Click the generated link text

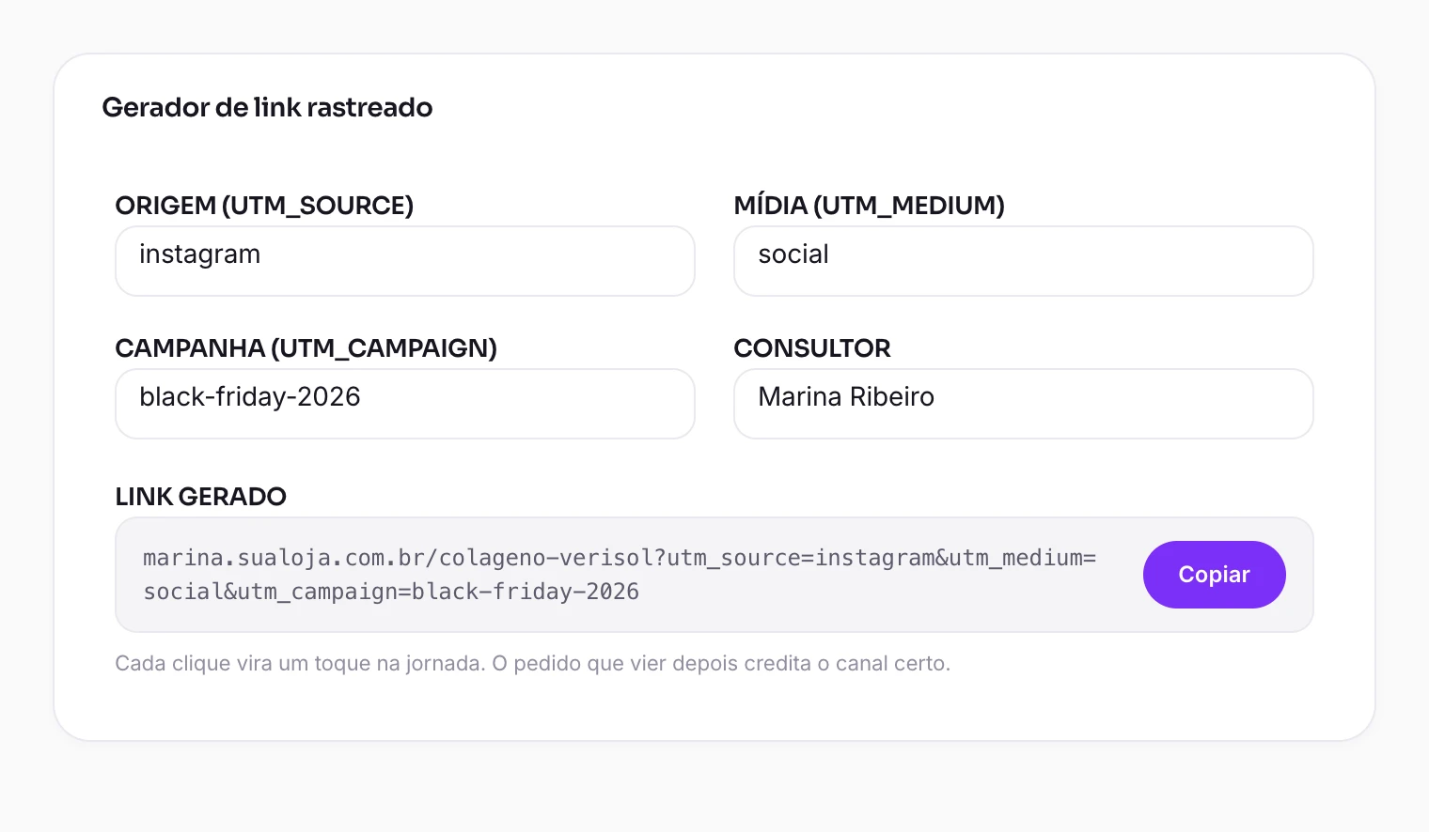(620, 575)
